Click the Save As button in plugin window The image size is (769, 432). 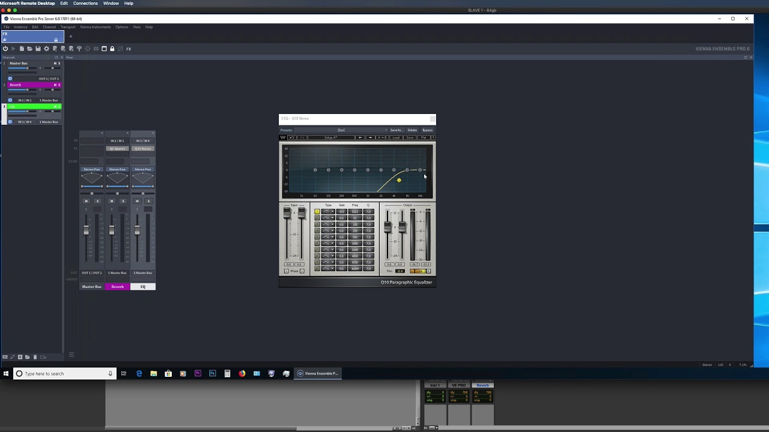tap(397, 130)
